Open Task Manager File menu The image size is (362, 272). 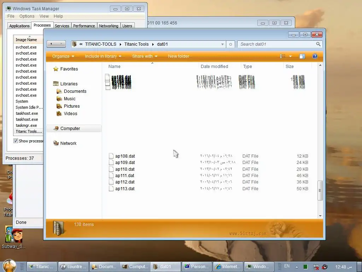11,16
